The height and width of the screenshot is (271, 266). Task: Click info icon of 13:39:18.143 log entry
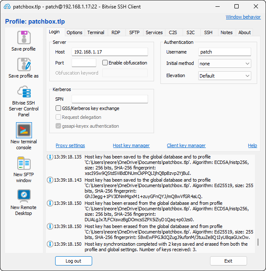(x=50, y=180)
